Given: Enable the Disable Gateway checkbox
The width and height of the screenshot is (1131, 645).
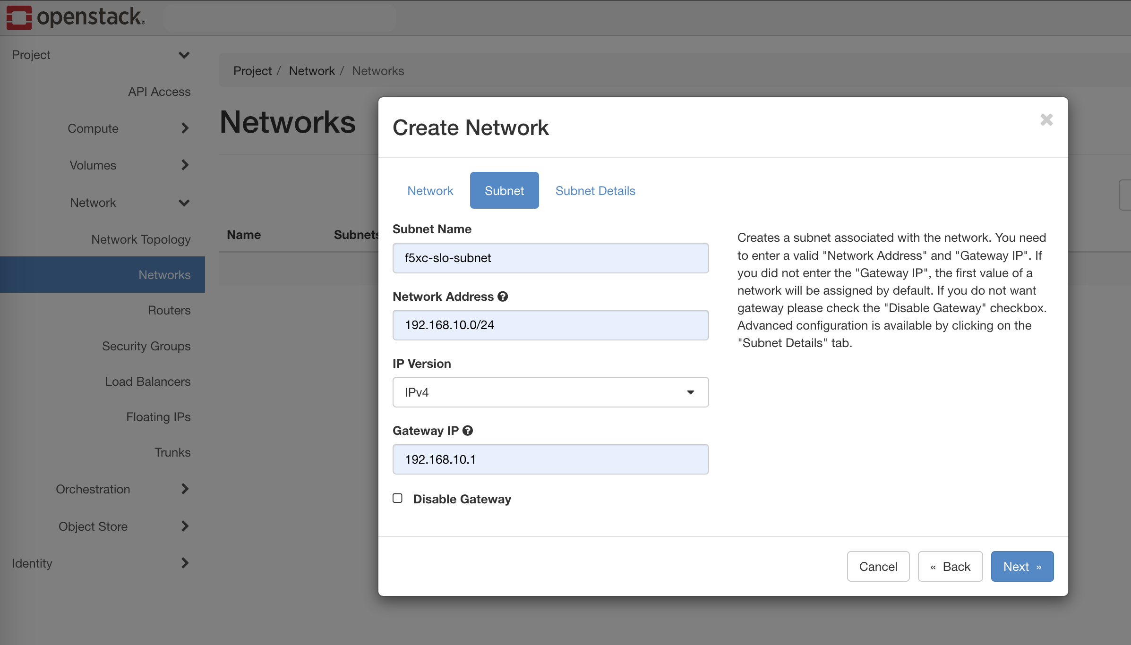Looking at the screenshot, I should [397, 498].
